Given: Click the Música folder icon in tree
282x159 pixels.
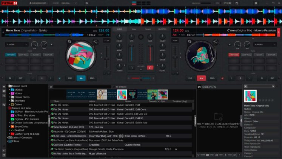Looking at the screenshot, I should [12, 90].
